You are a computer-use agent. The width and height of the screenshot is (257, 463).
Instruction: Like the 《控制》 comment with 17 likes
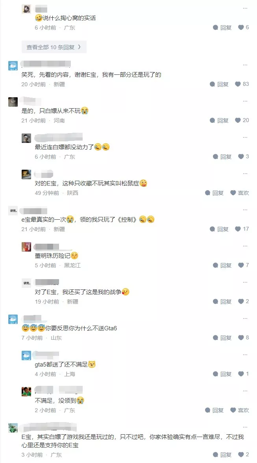point(242,229)
